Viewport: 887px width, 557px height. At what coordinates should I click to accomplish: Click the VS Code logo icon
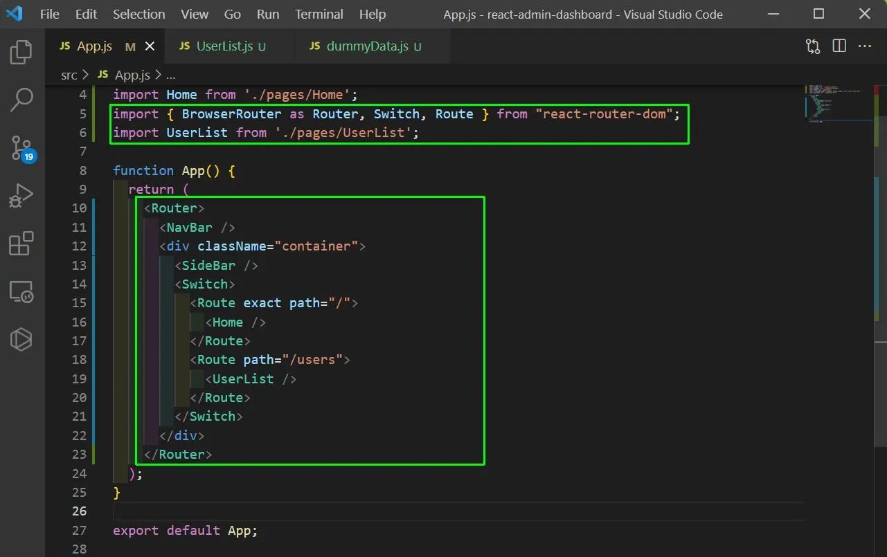15,14
